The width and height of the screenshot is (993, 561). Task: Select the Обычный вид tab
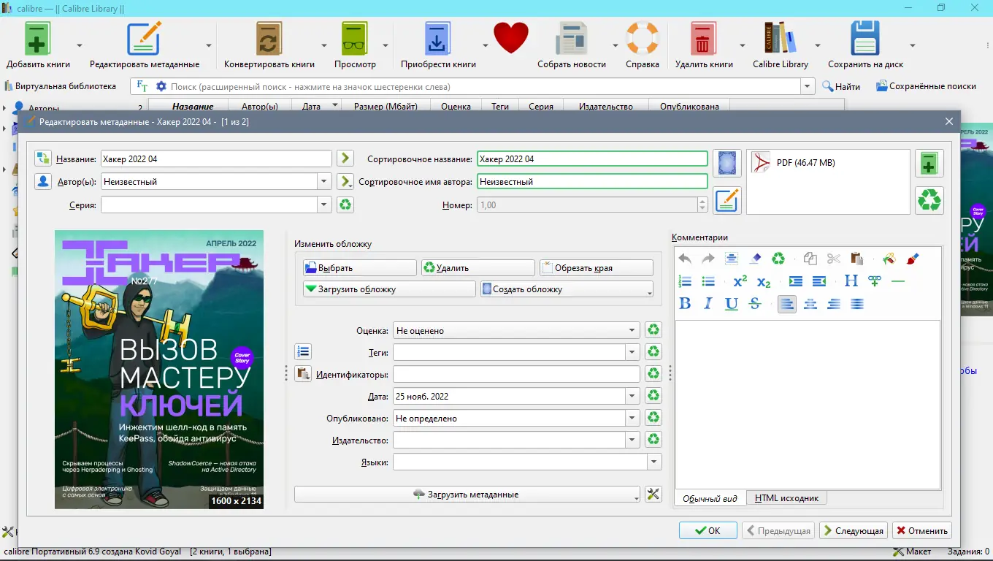[710, 498]
